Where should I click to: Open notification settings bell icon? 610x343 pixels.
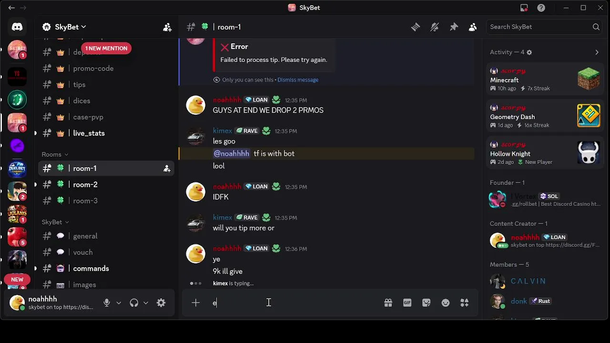(x=435, y=27)
